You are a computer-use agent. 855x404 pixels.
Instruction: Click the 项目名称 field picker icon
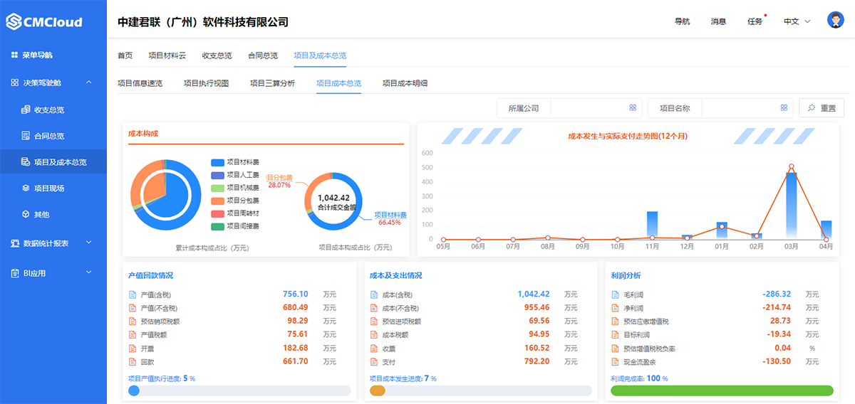click(784, 108)
